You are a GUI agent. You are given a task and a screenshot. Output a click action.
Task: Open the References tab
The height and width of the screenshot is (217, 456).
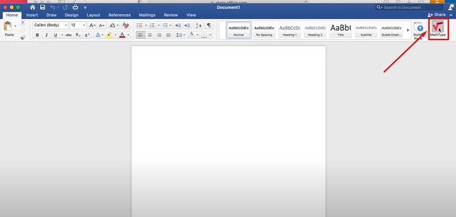pyautogui.click(x=119, y=15)
